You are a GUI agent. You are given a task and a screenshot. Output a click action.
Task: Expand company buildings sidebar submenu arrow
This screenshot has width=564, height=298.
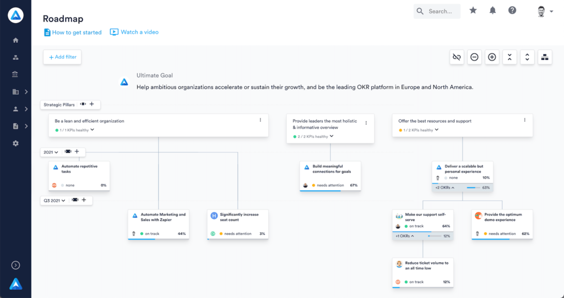[x=26, y=92]
